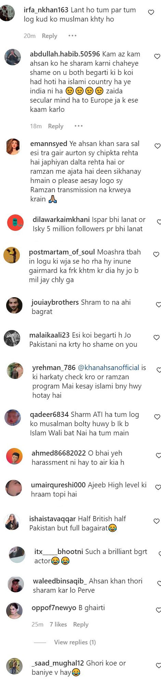
Task: Like postmartam_of_soul's comment via heart
Action: (156, 254)
